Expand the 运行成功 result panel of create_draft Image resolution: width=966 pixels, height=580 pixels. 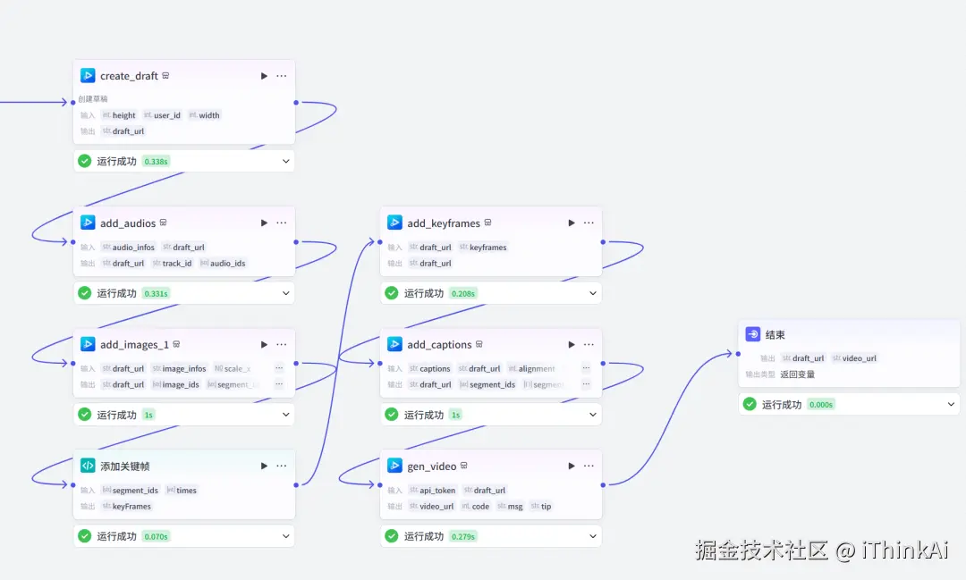click(285, 161)
